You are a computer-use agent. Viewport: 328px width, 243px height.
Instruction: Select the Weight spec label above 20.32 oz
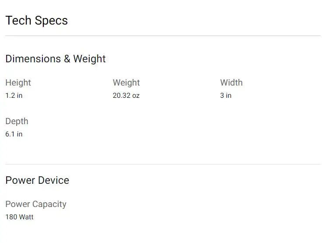126,82
